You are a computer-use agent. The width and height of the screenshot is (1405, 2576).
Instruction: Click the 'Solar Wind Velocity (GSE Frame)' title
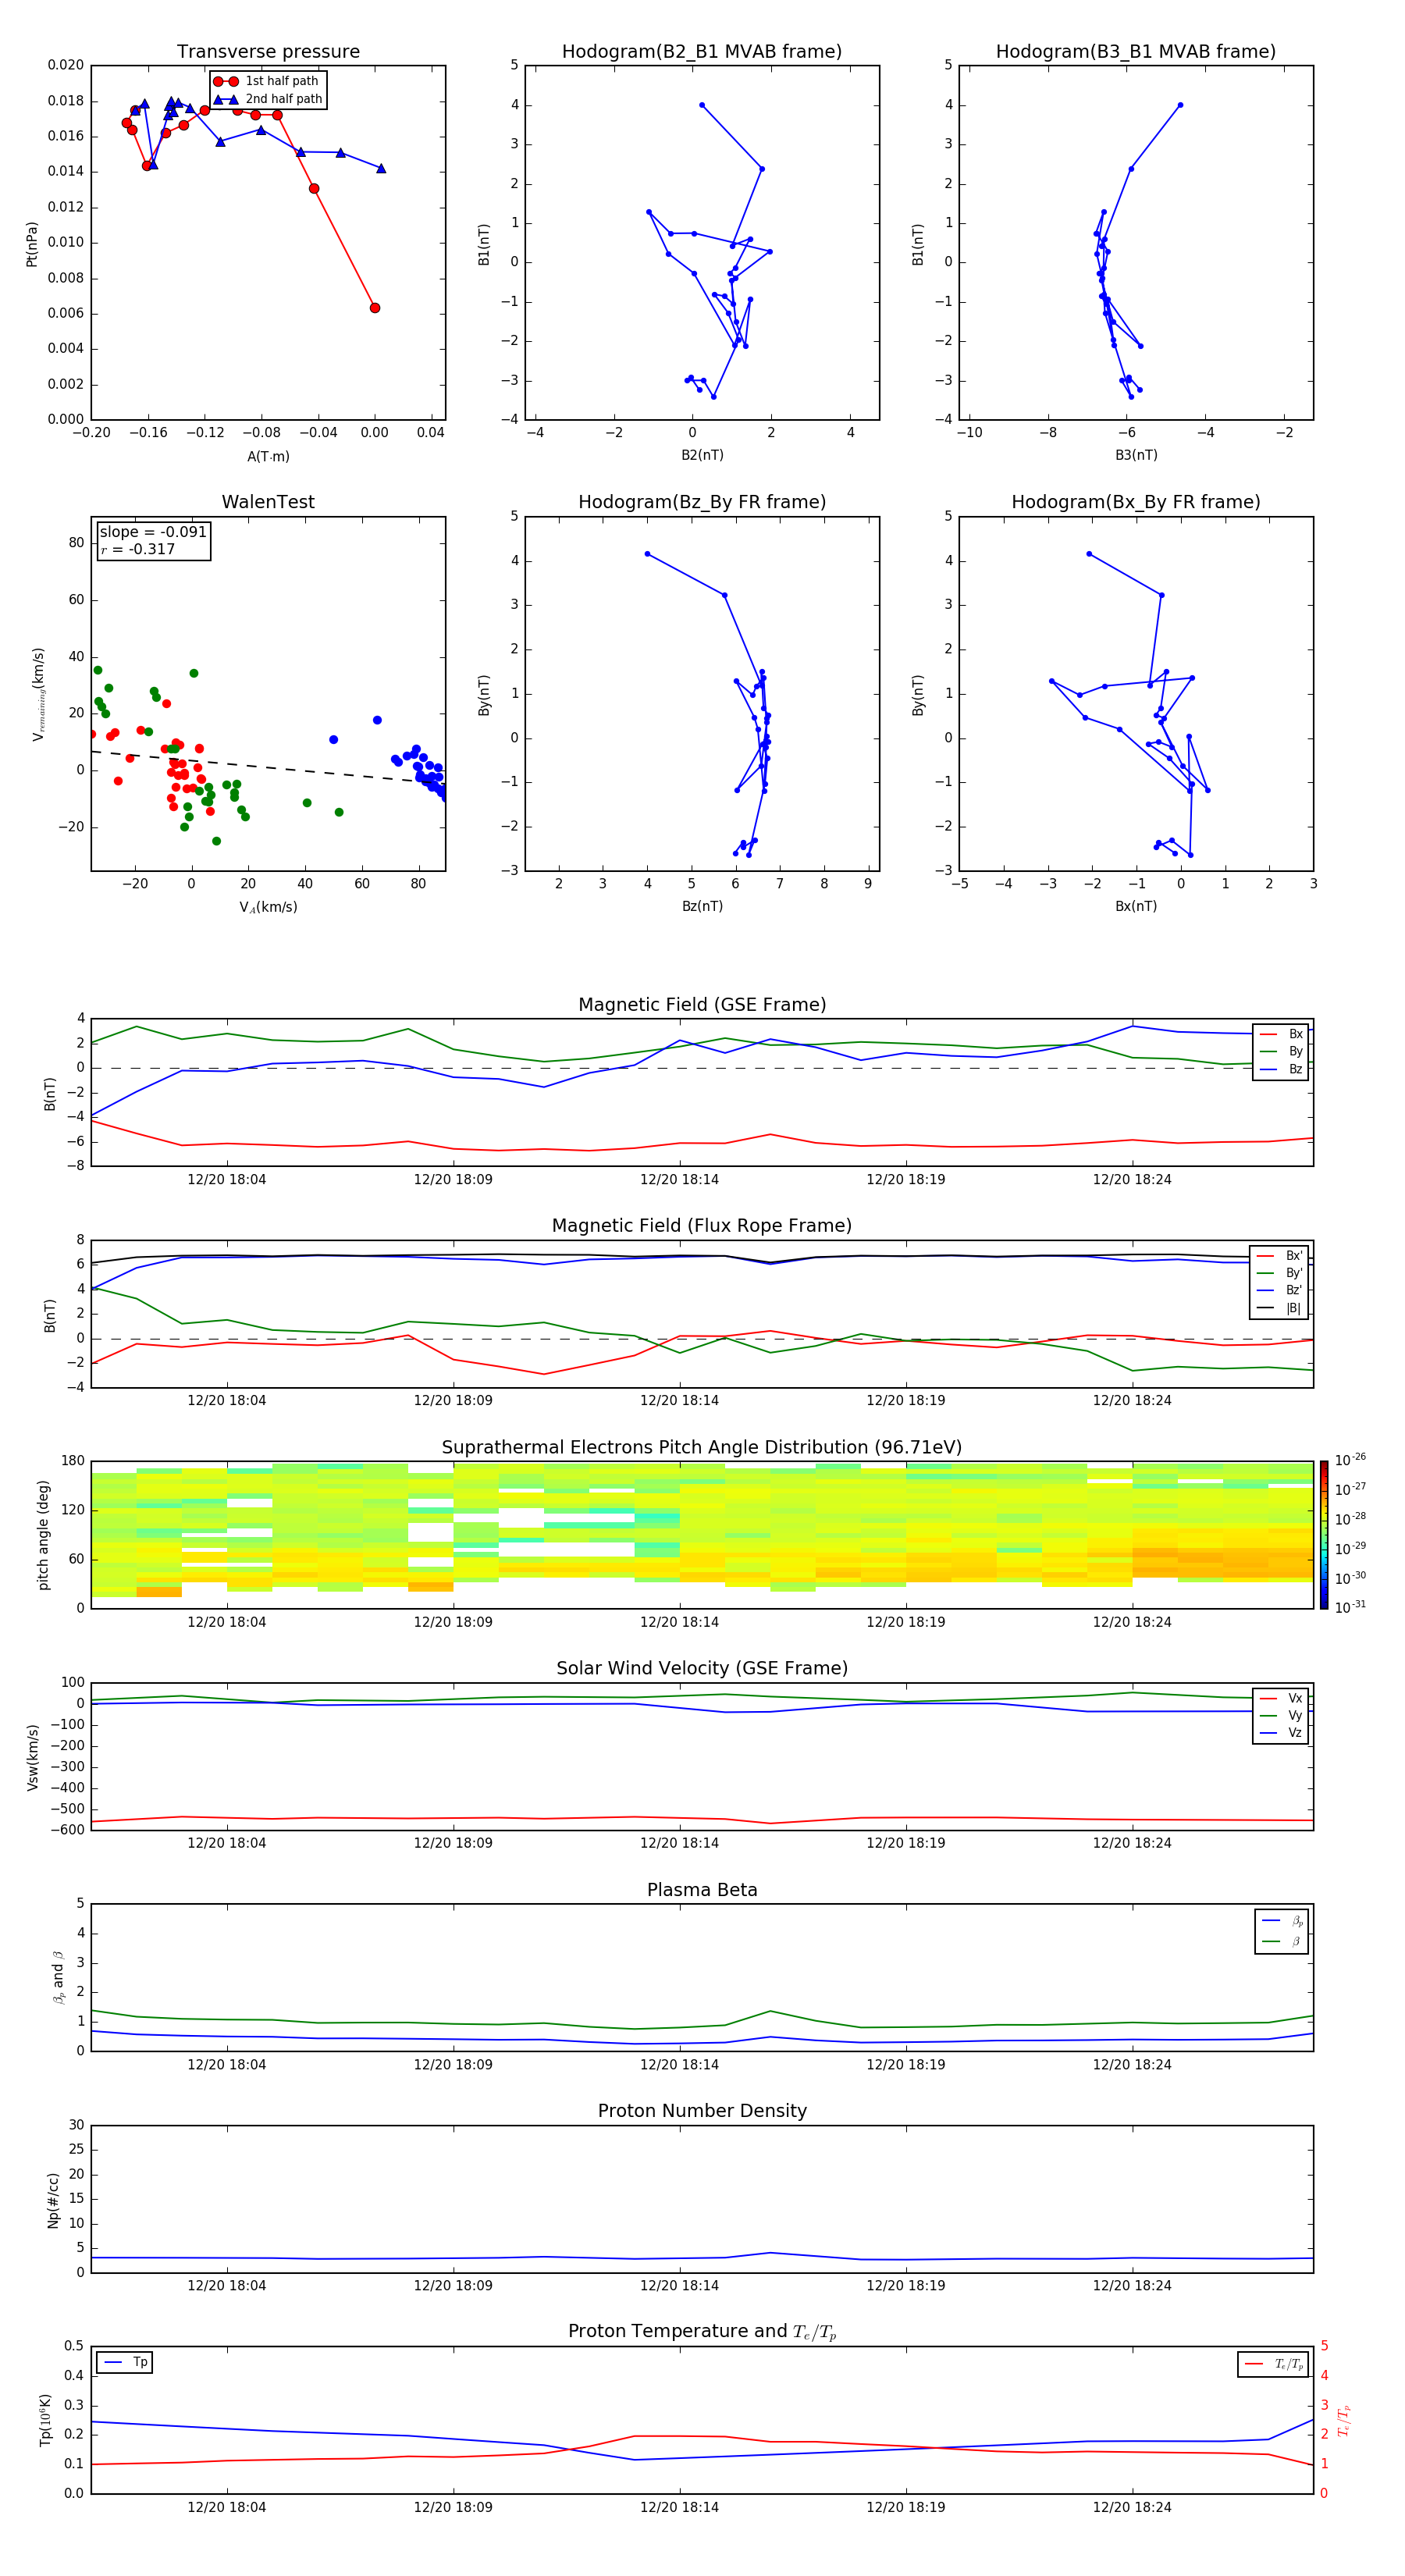(702, 1668)
